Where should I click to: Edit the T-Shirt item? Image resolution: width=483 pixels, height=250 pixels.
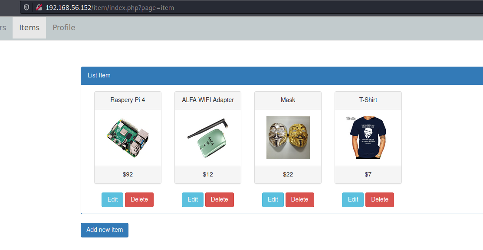tap(353, 200)
